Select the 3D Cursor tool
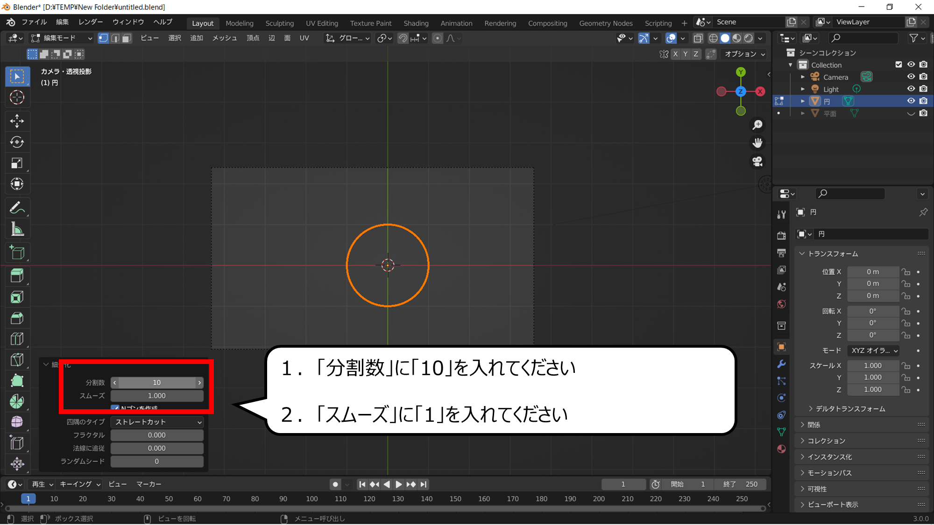The width and height of the screenshot is (934, 525). (17, 98)
